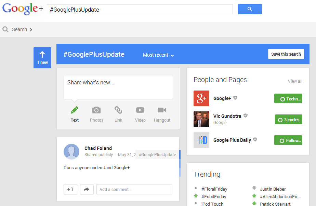Click Save this search button
The width and height of the screenshot is (316, 206).
(286, 54)
